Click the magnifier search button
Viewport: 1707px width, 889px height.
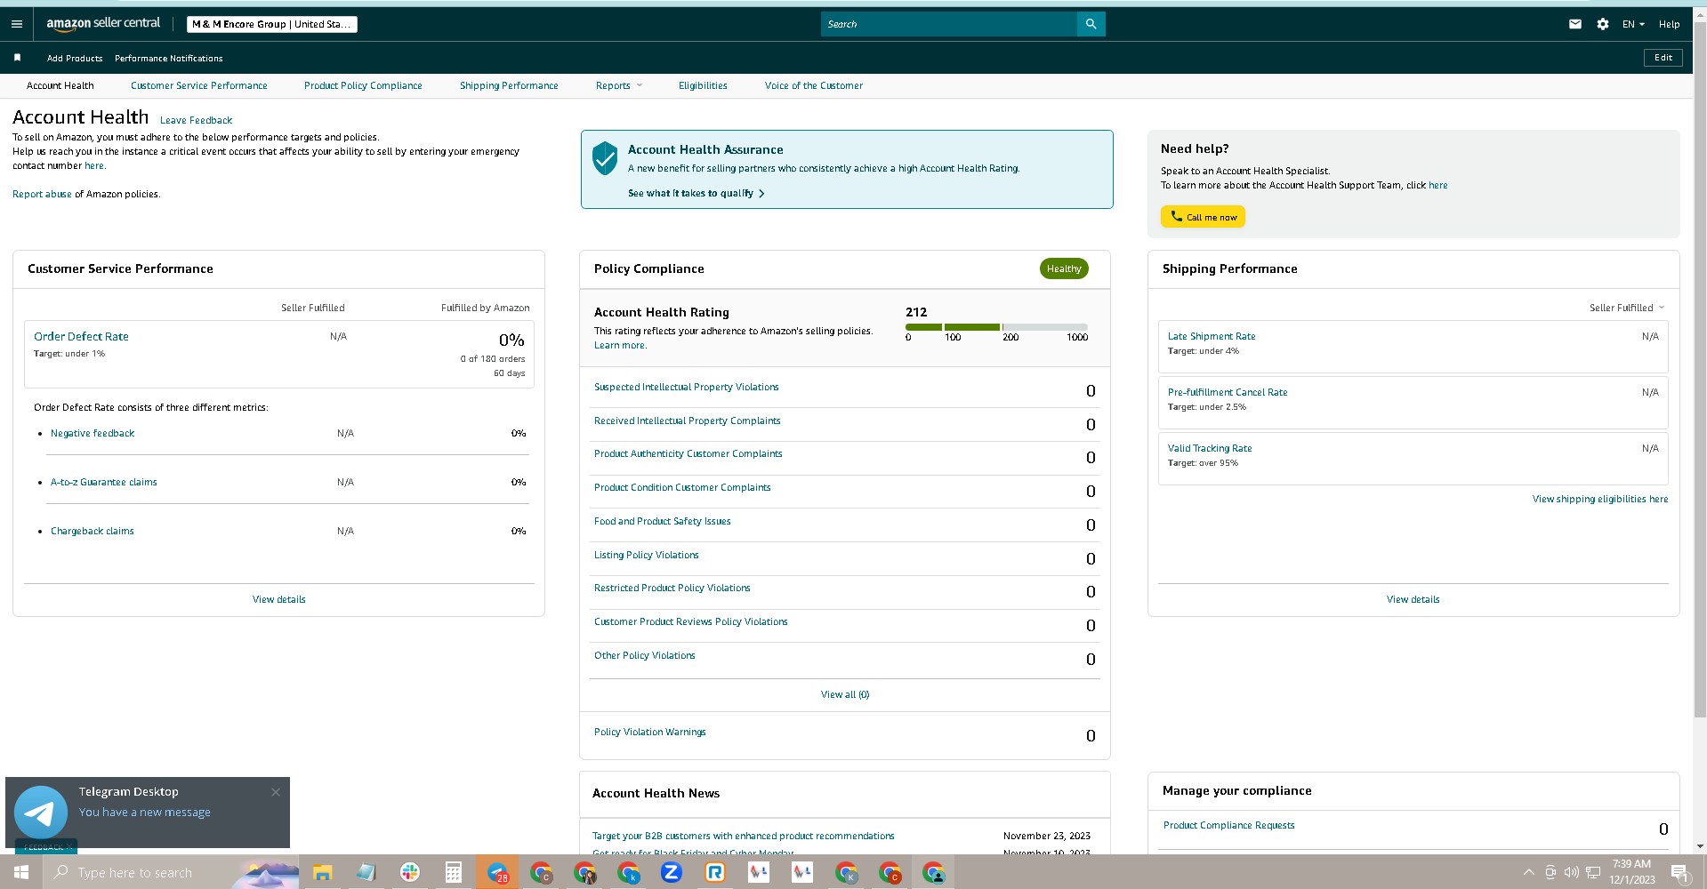(x=1091, y=24)
